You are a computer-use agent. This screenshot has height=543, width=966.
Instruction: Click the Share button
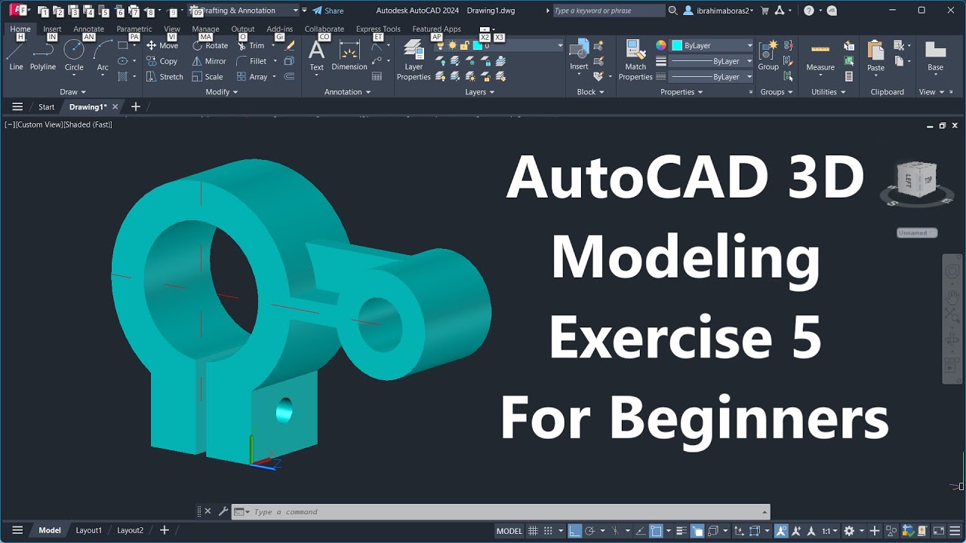point(328,11)
